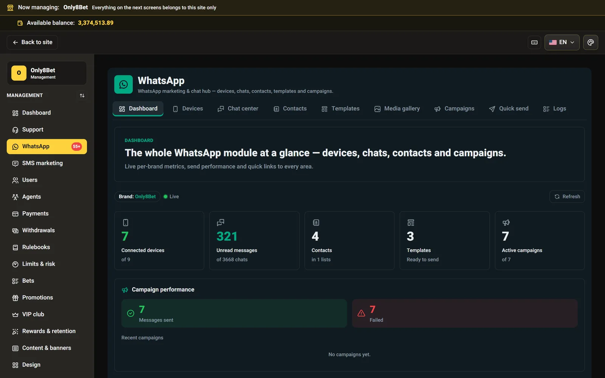Open Content & banners in the sidebar
605x378 pixels.
point(47,348)
